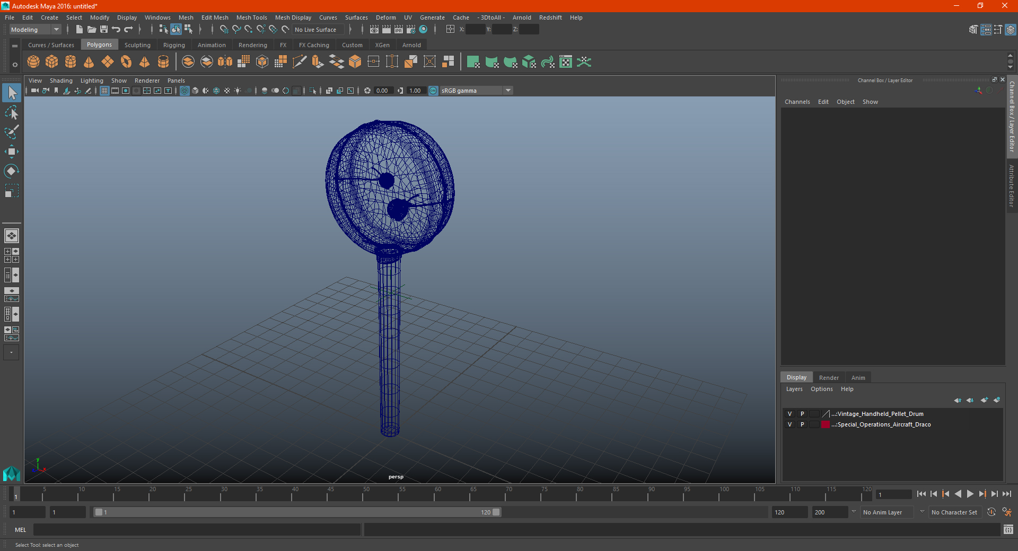Create a polygon cylinder from the shelf
This screenshot has width=1018, height=551.
click(x=71, y=62)
